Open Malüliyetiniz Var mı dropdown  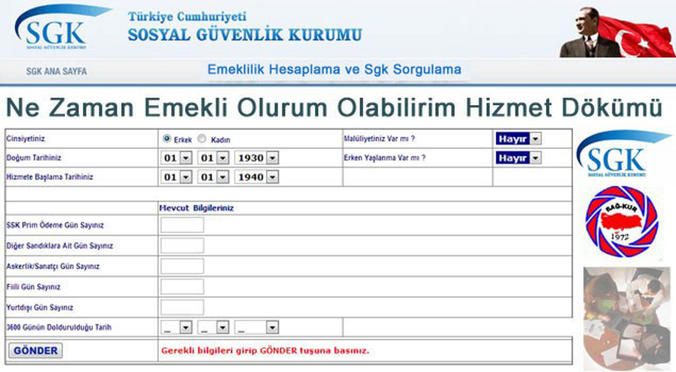click(518, 139)
